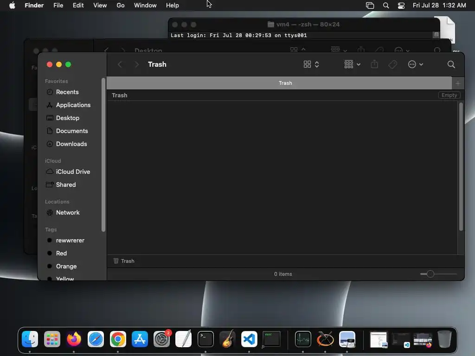The height and width of the screenshot is (356, 475).
Task: Open the exec alias file in Dock
Action: (x=271, y=339)
